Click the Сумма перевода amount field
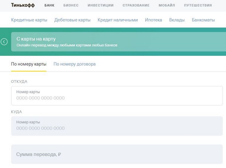226x168 pixels. (117, 154)
